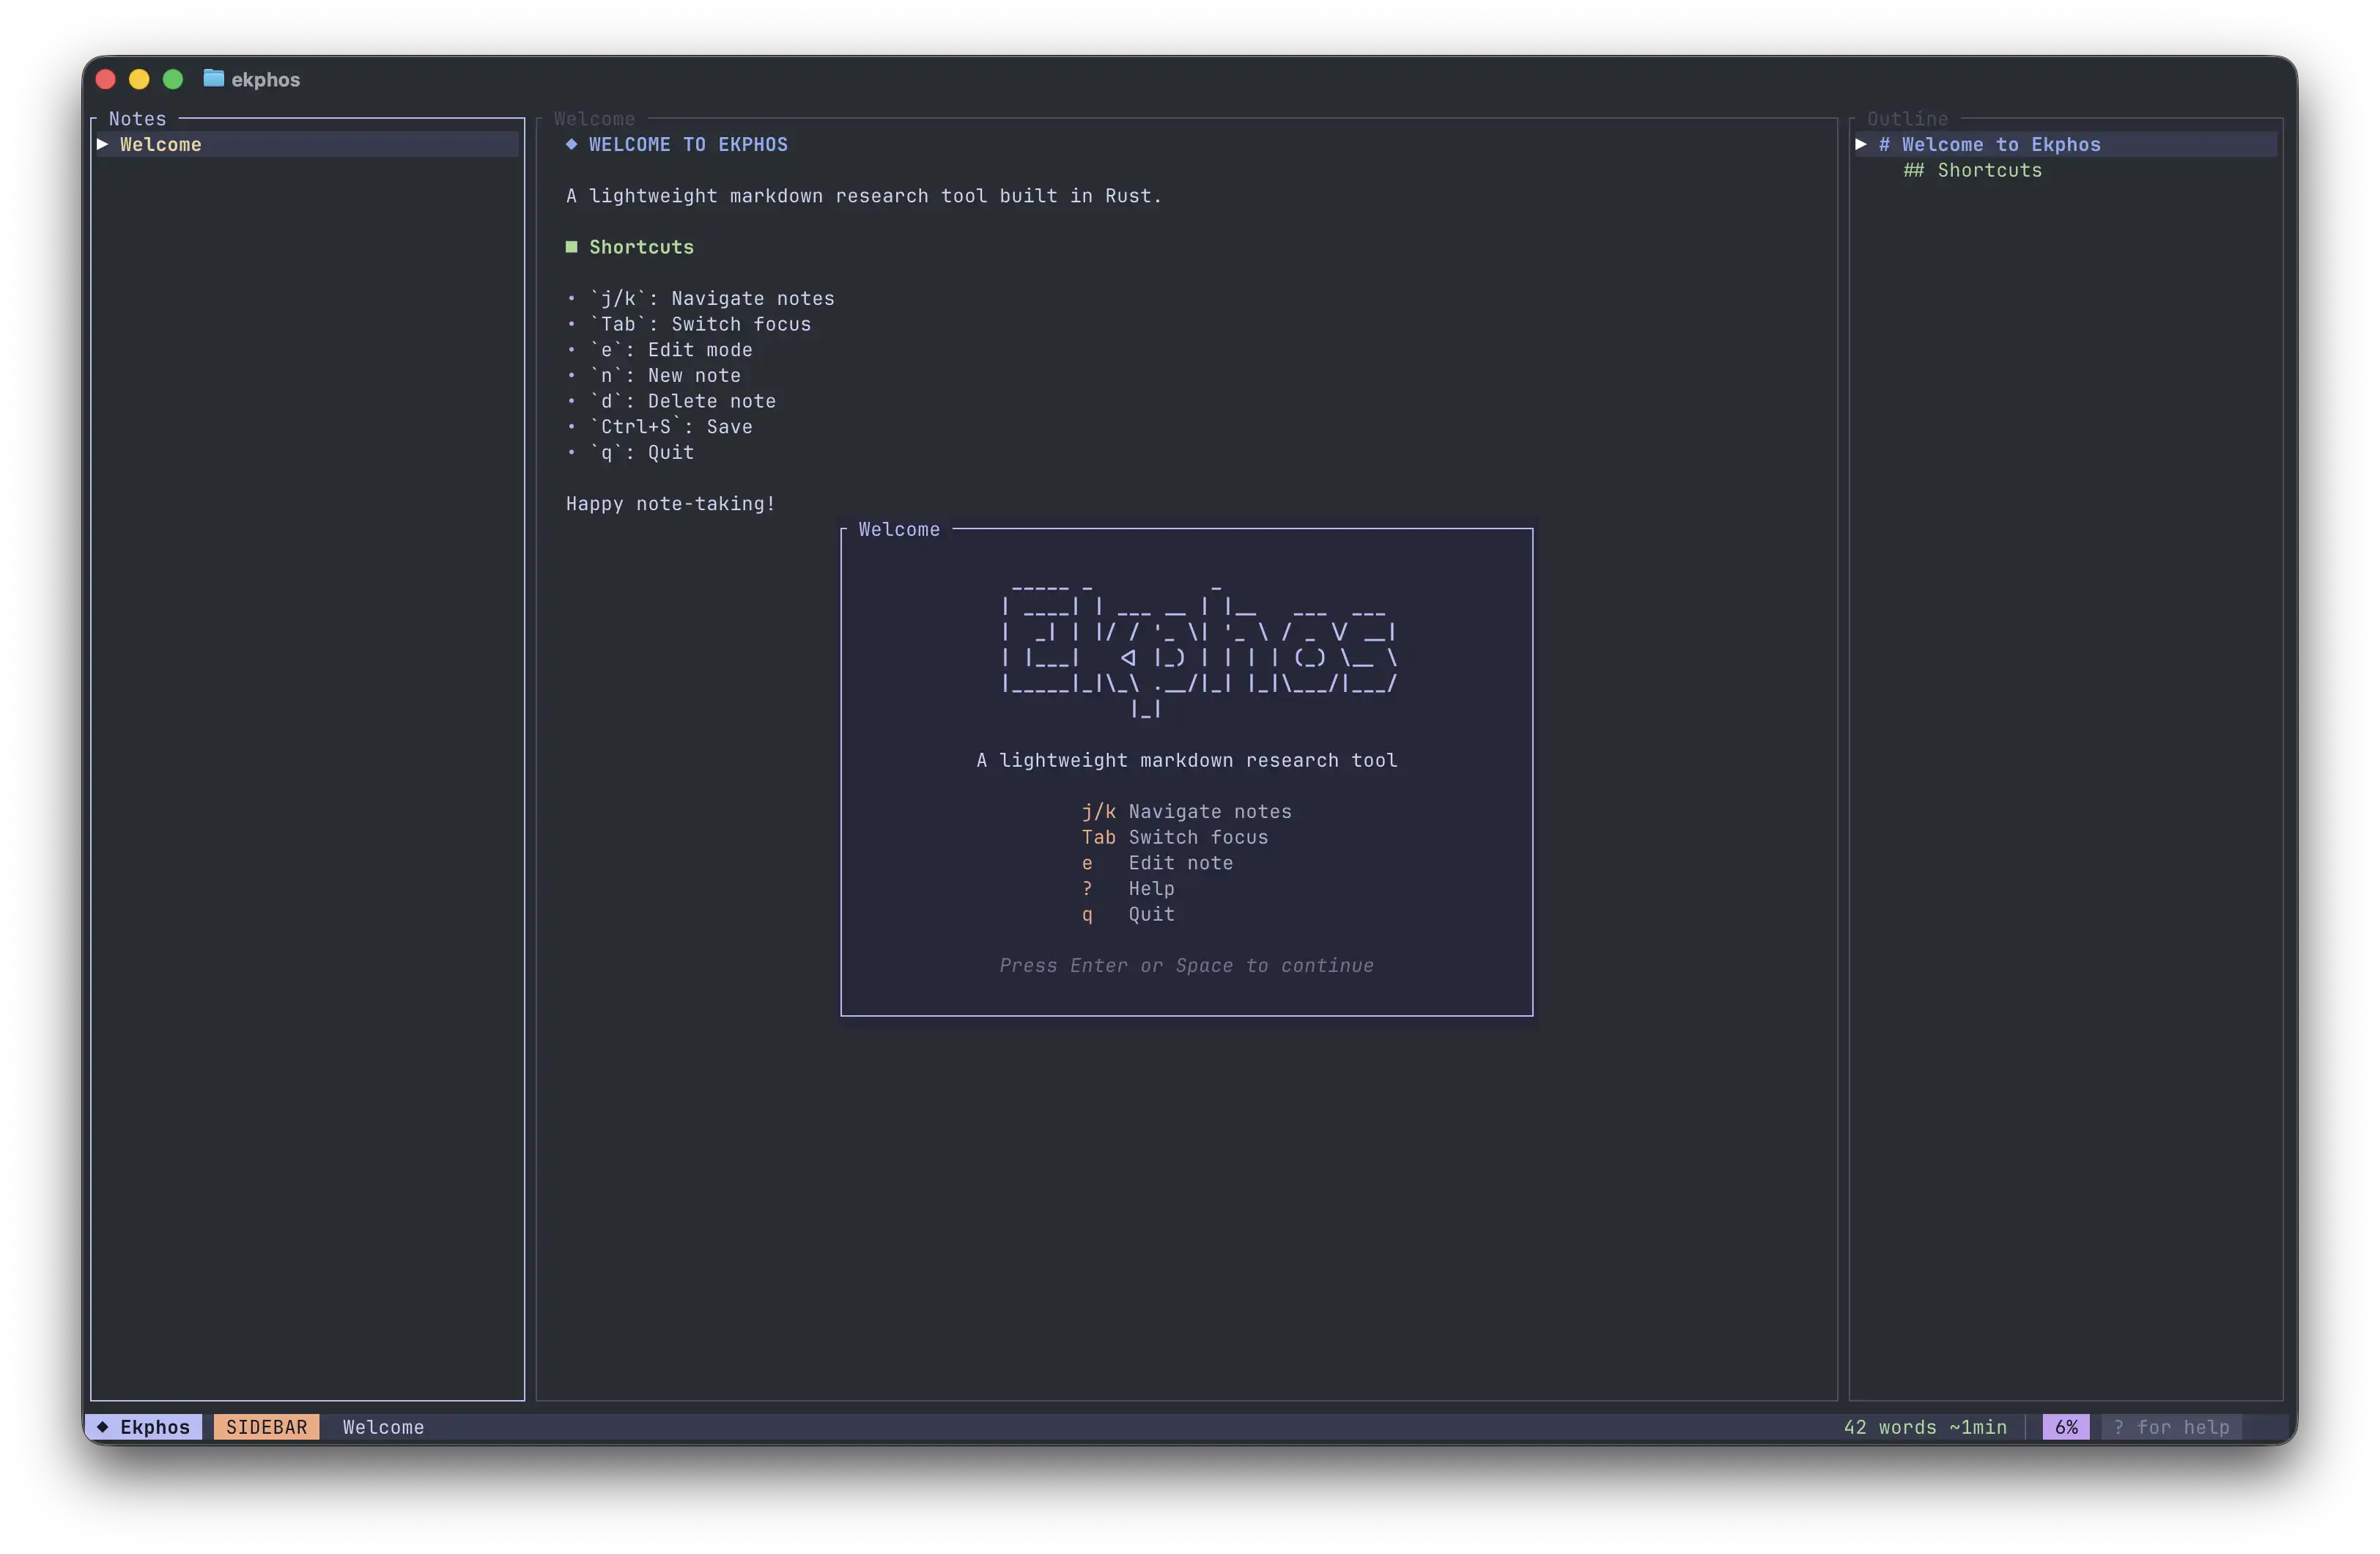
Task: Click the green square beside the Shortcuts heading
Action: click(571, 247)
